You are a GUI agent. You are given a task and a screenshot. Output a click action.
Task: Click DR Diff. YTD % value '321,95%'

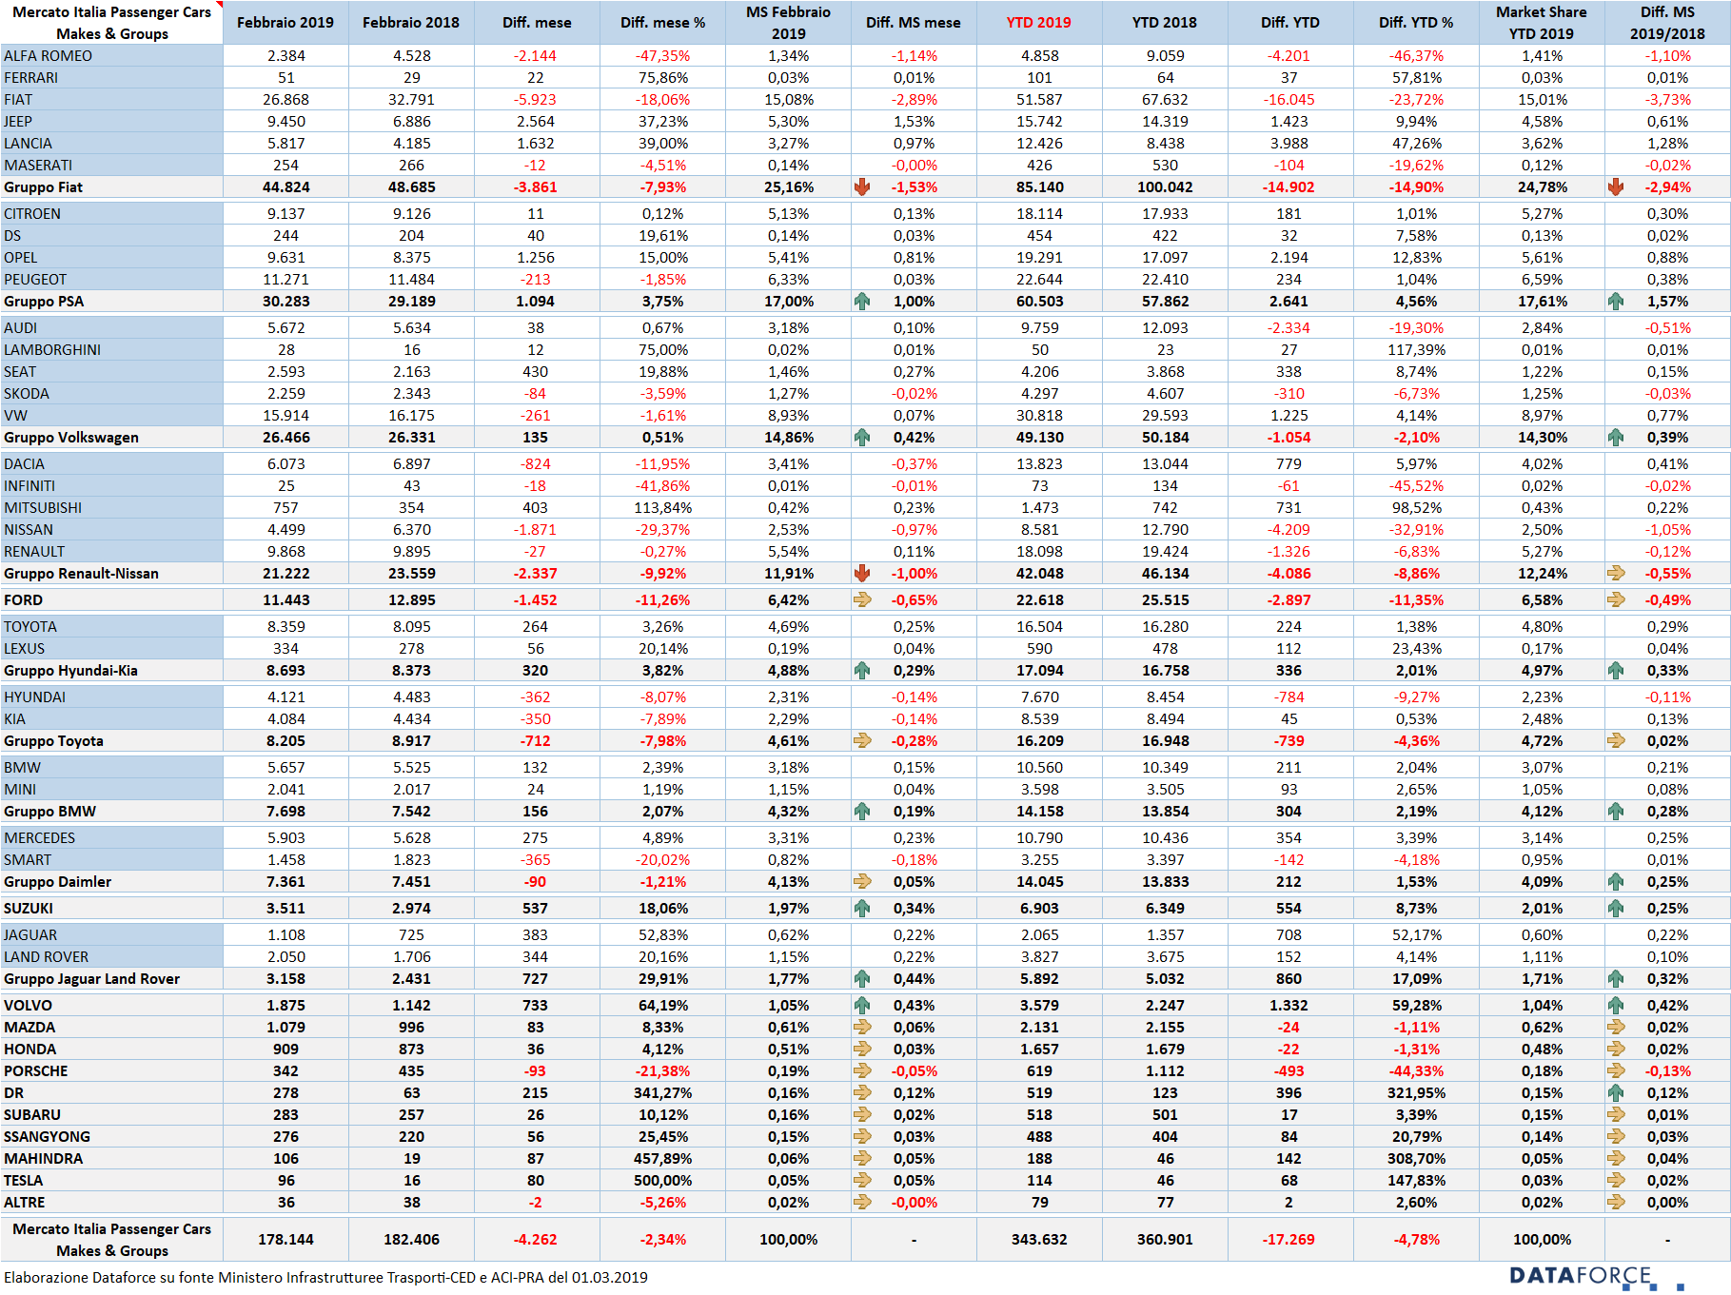click(x=1416, y=1093)
